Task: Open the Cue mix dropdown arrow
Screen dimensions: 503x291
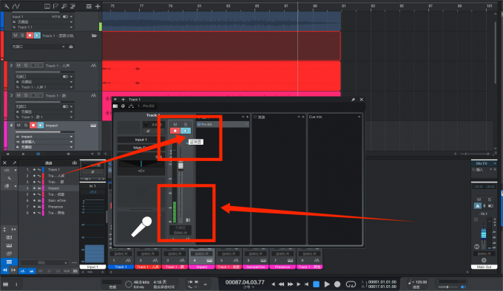Action: coord(359,117)
